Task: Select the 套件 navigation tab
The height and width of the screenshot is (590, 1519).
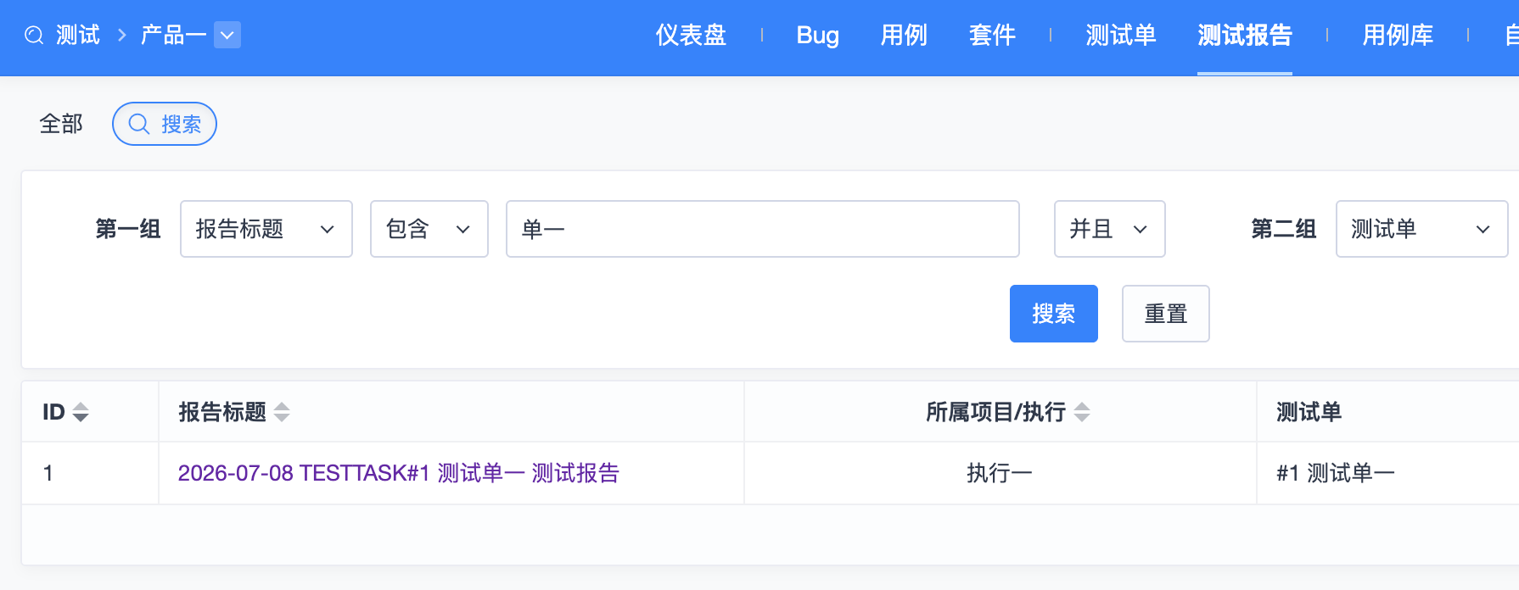Action: click(992, 35)
